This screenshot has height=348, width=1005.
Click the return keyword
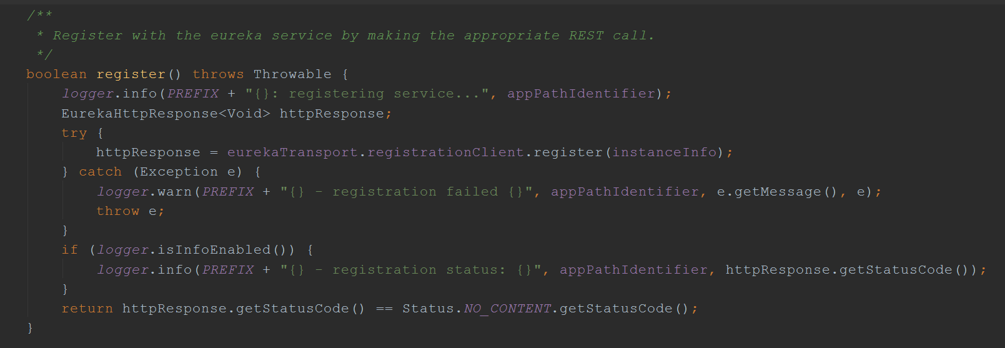[x=87, y=309]
